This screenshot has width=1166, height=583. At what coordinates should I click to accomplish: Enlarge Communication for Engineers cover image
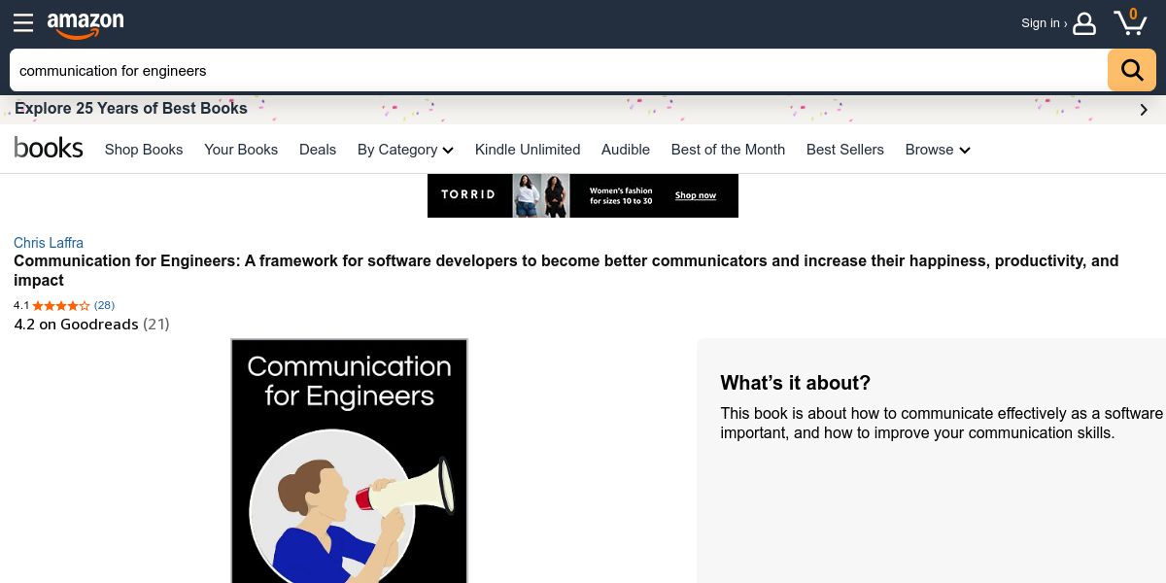(x=349, y=461)
